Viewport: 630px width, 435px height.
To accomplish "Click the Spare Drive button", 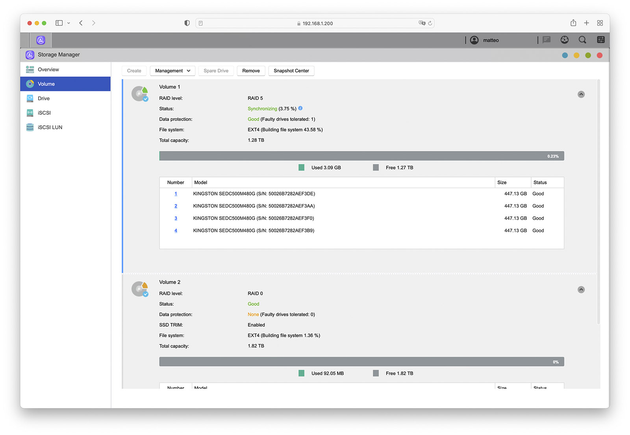I will (216, 71).
